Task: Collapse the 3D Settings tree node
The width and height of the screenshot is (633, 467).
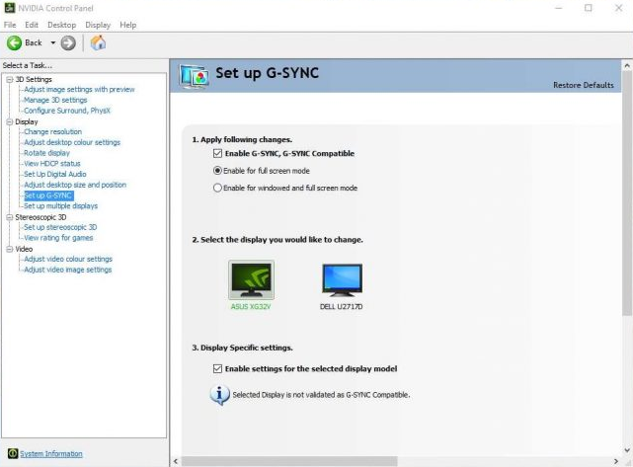Action: (9, 80)
